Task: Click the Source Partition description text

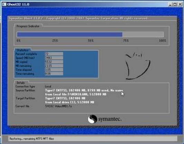Action: (84, 92)
